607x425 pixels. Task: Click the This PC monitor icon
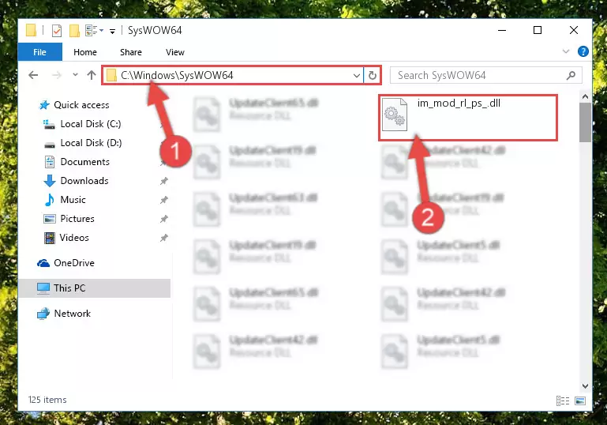[x=43, y=288]
